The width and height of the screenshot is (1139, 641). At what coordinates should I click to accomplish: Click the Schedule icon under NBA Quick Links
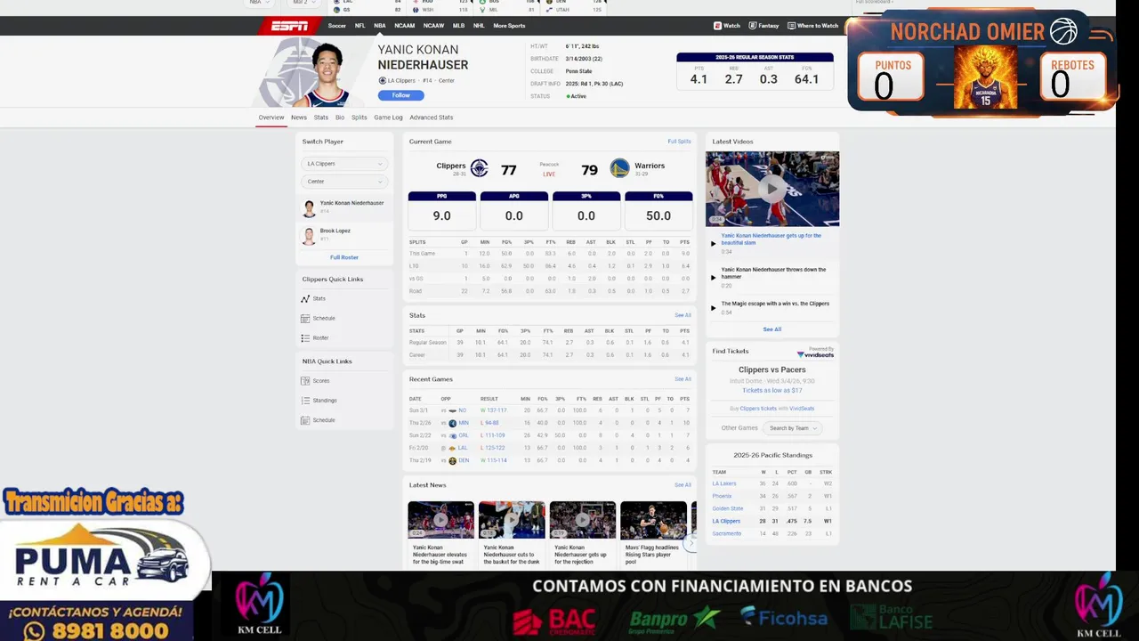[x=305, y=420]
